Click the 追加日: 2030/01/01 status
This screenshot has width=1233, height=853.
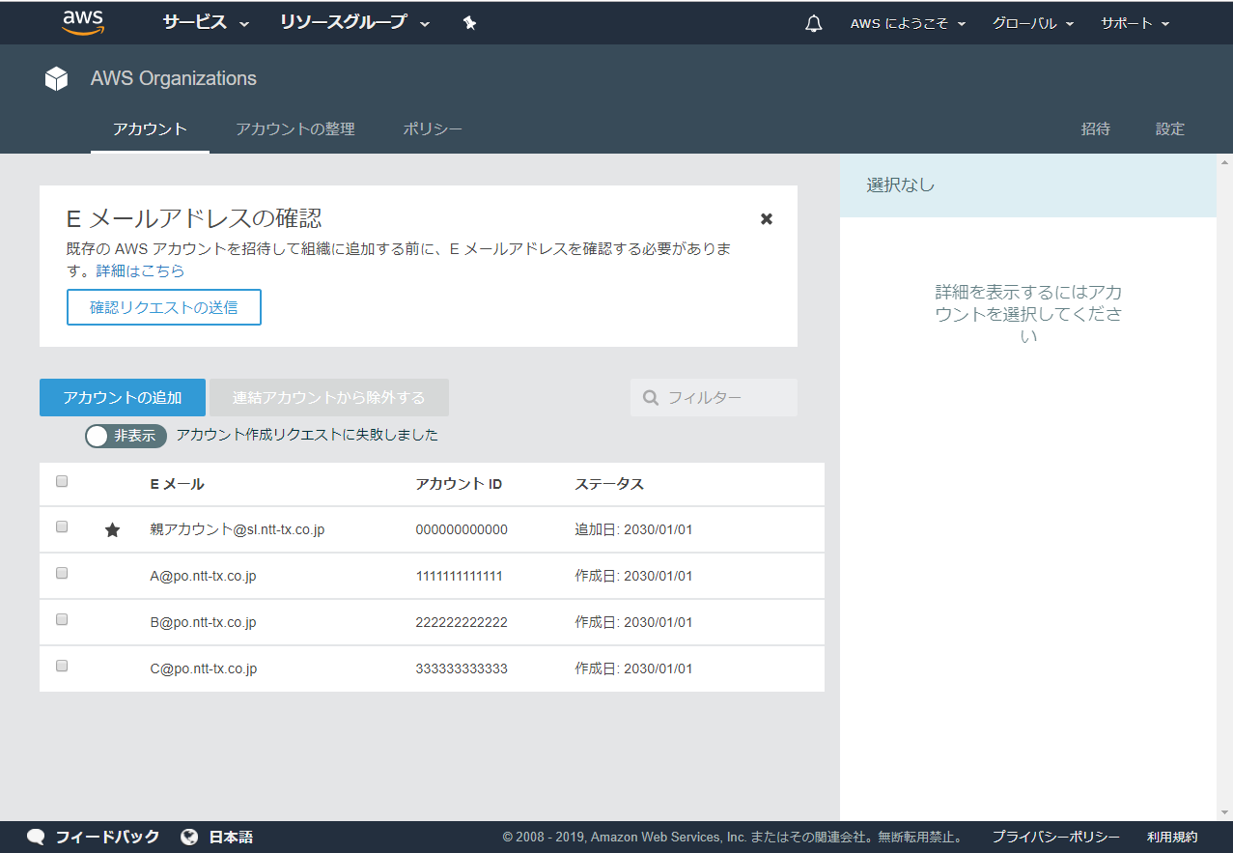[x=633, y=529]
